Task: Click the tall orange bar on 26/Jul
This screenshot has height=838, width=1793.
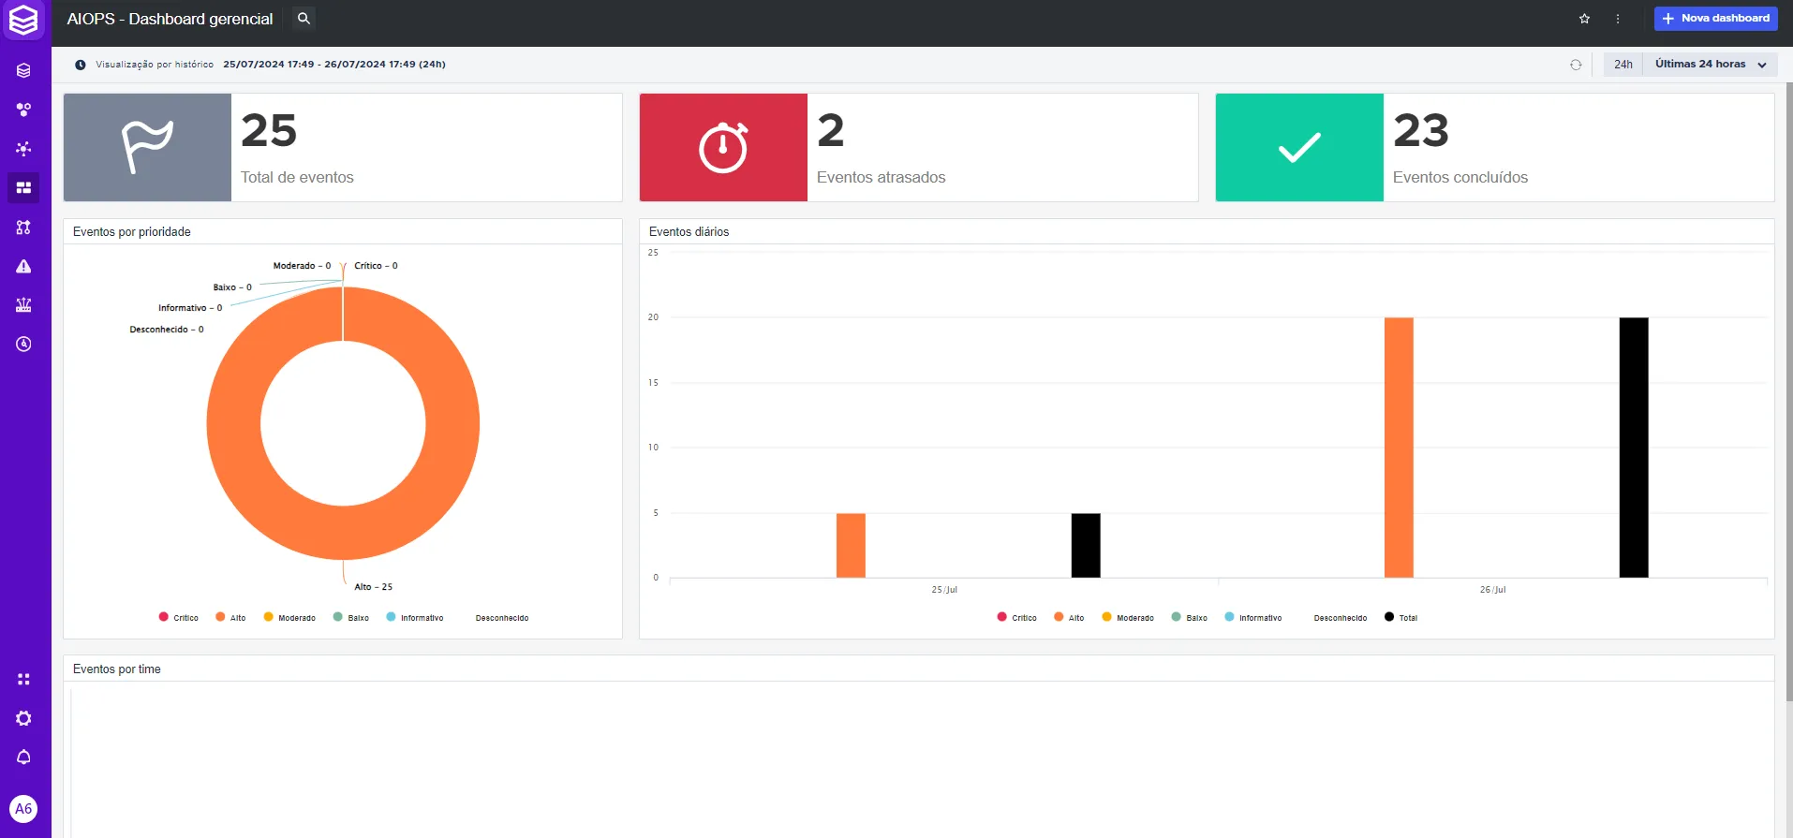Action: pos(1399,448)
